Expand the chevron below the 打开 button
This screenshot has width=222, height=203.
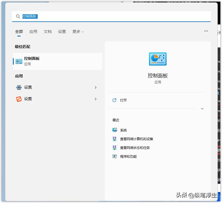(x=202, y=109)
